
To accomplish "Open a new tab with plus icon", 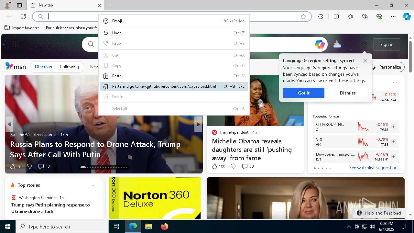I will 110,5.
